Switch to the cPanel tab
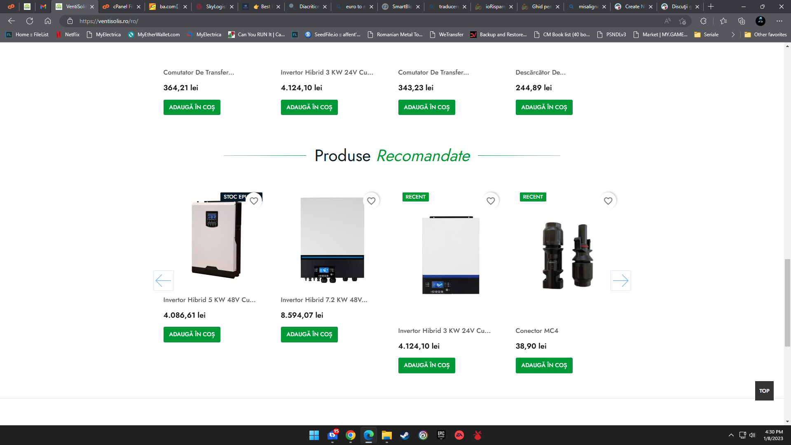Screen dimensions: 791x445 click(x=122, y=7)
